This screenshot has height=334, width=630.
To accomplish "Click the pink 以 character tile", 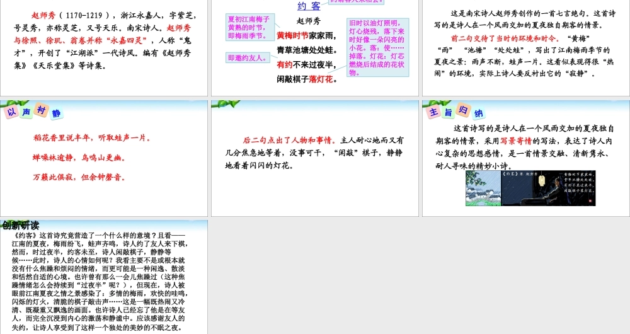I will point(11,112).
